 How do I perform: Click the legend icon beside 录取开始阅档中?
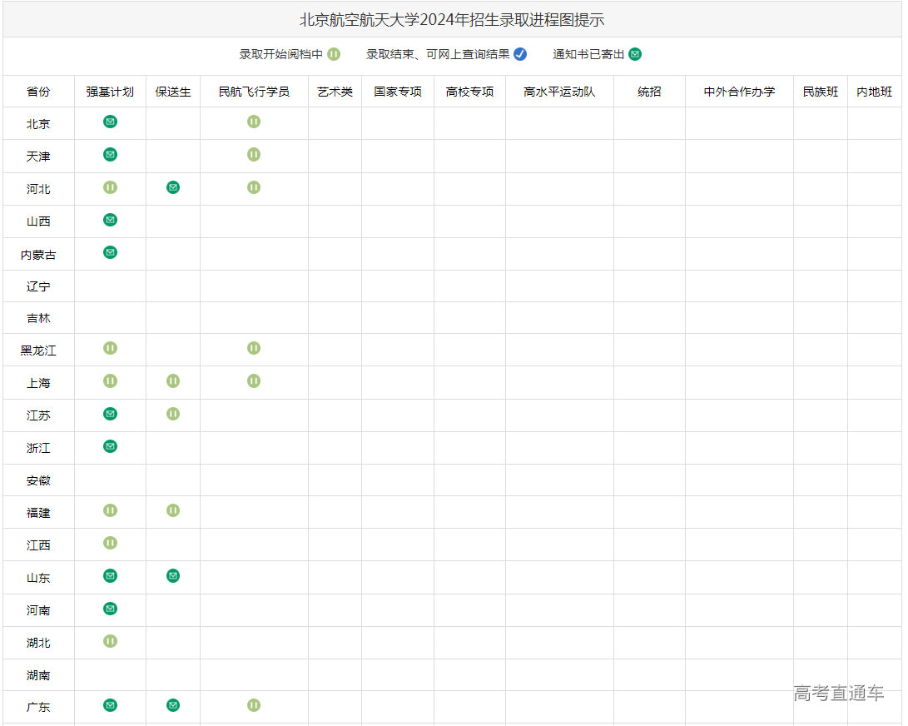click(334, 54)
